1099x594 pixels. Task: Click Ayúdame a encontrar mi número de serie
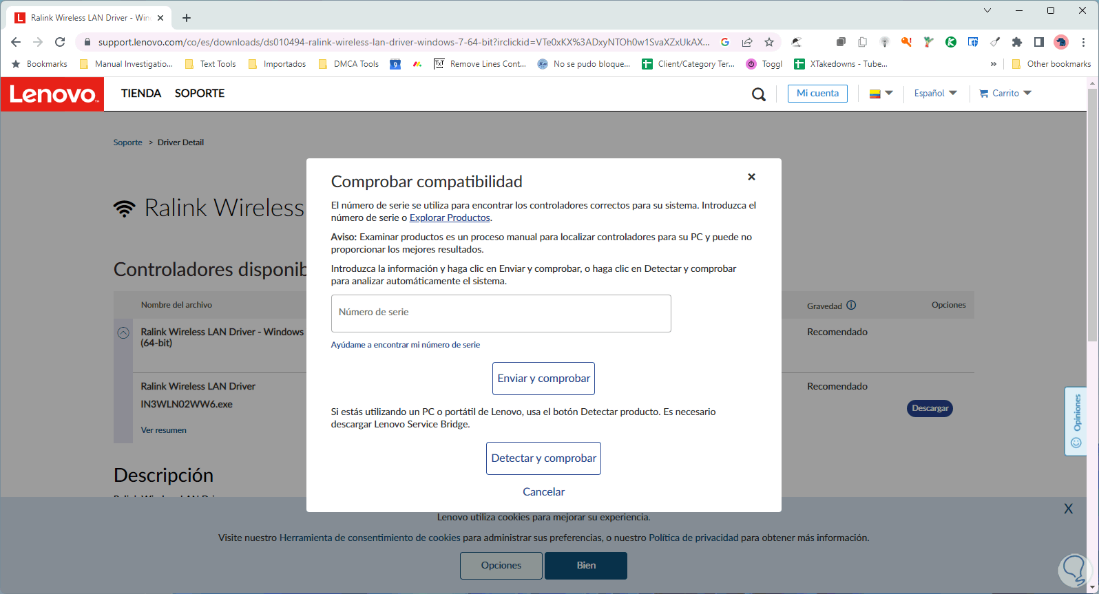(406, 345)
